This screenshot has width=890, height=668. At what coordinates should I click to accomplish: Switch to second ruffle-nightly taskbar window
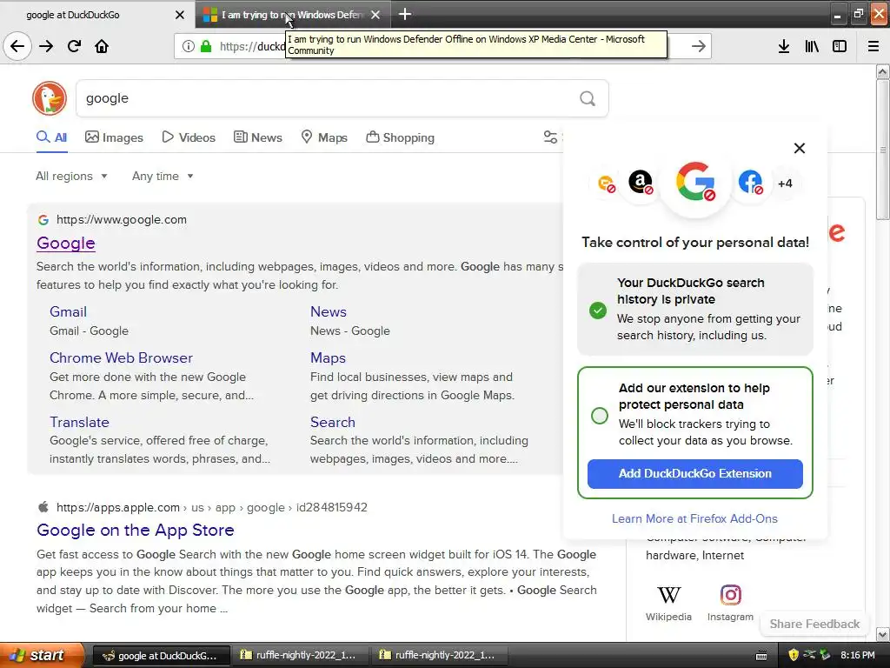coord(439,656)
